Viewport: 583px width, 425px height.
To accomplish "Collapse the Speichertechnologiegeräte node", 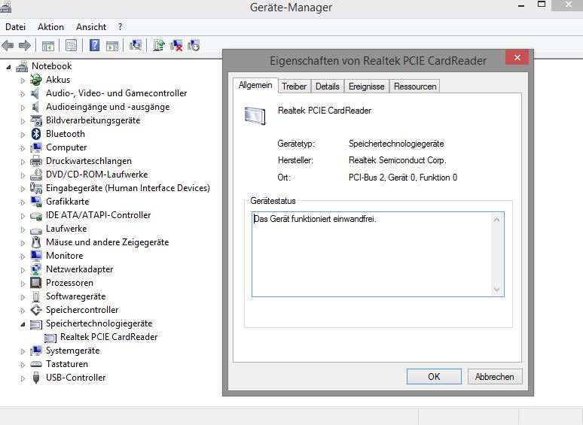I will 23,324.
